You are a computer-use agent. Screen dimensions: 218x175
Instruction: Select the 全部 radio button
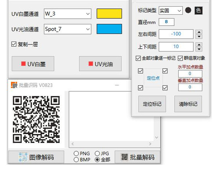point(97,160)
